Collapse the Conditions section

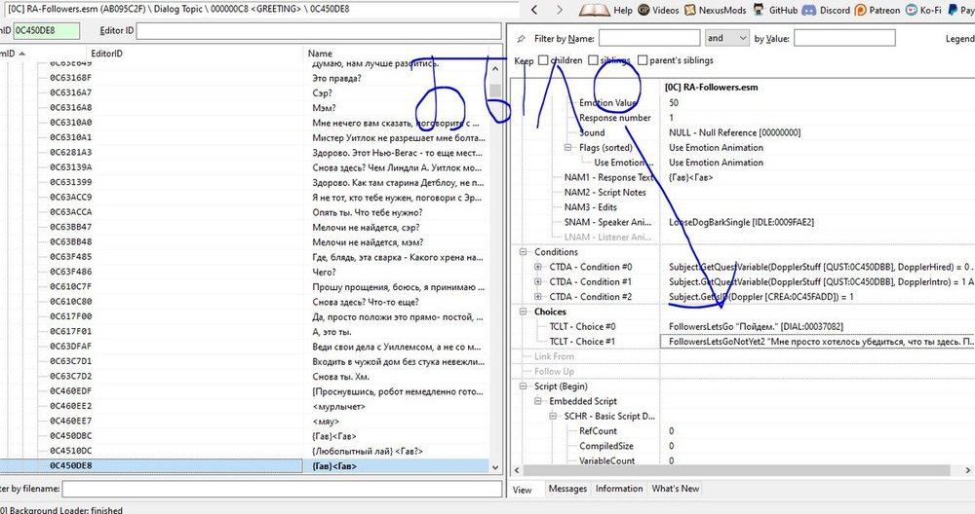coord(523,251)
